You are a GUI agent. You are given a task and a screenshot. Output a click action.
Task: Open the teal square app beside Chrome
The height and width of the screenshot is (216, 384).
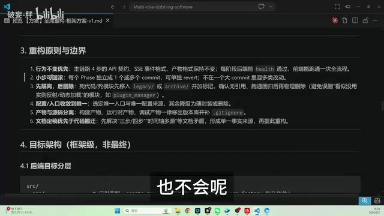click(197, 211)
